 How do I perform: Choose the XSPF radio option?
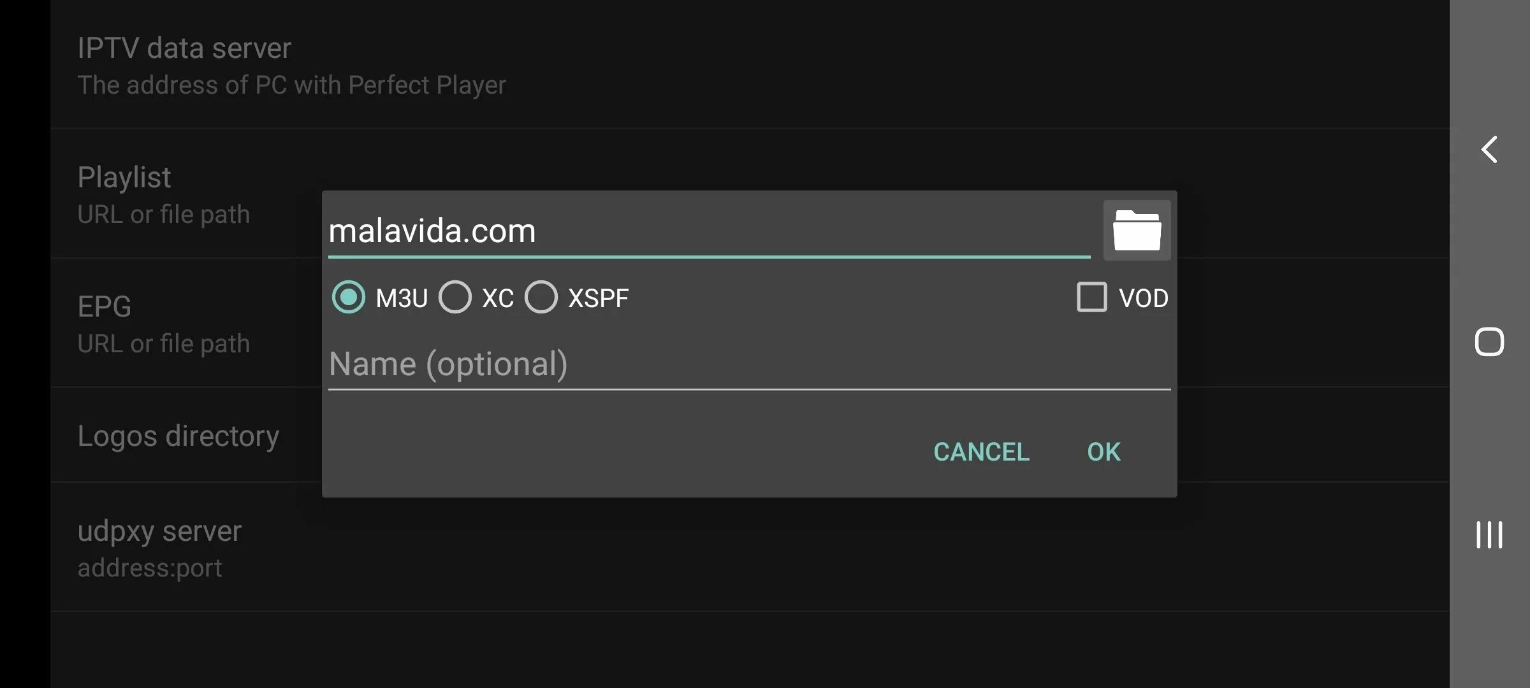click(x=541, y=297)
